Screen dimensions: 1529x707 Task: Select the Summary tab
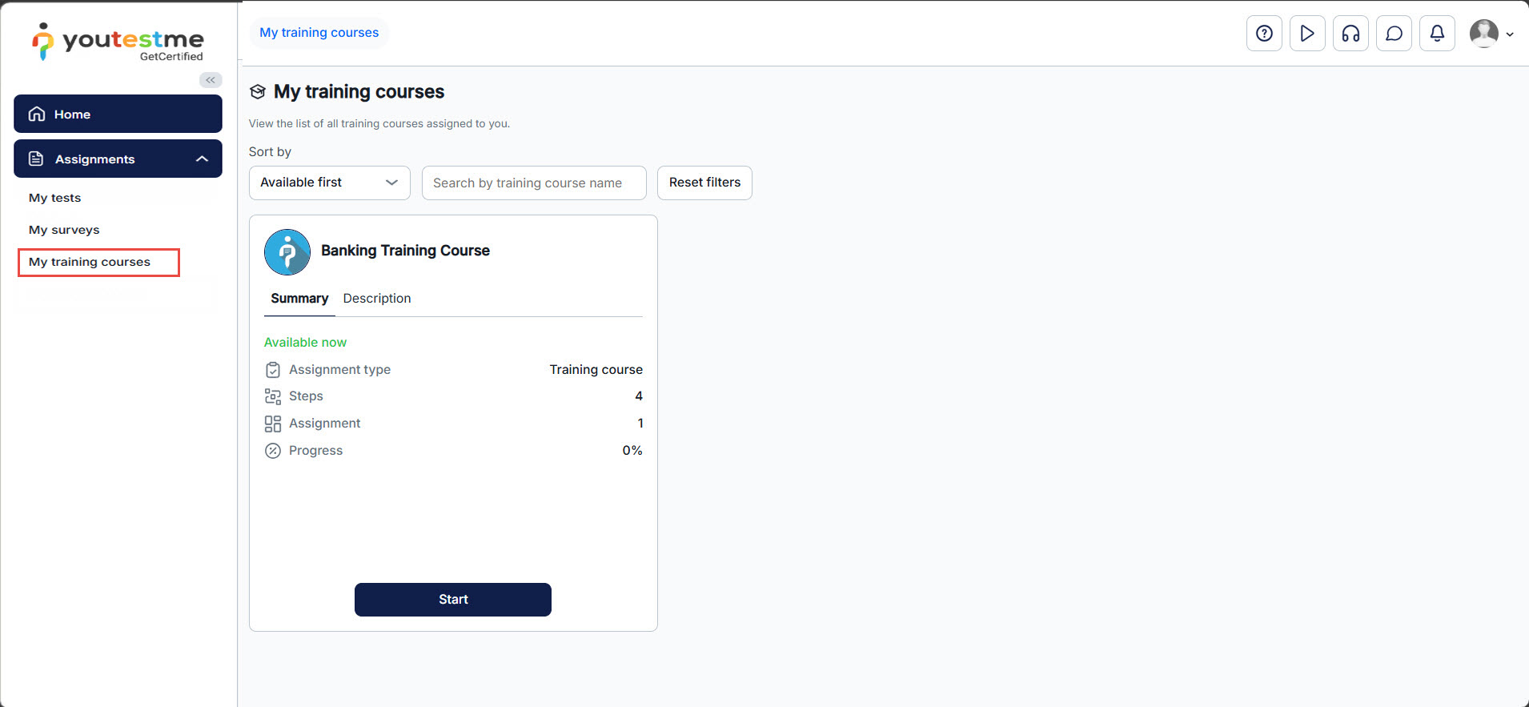299,299
